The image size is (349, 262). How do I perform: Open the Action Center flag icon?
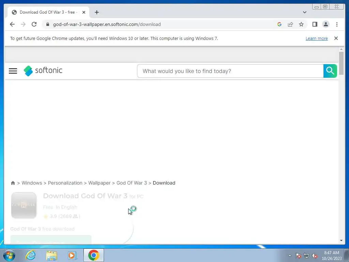[x=298, y=256]
